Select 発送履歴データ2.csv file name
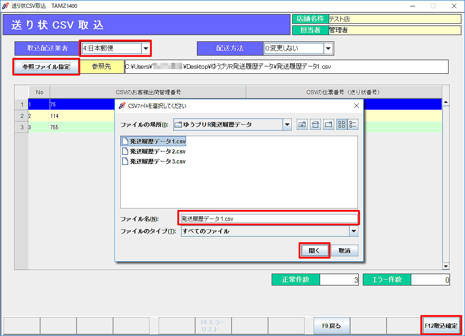 [158, 152]
